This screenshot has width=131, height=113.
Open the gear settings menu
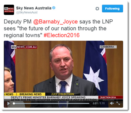97,9
